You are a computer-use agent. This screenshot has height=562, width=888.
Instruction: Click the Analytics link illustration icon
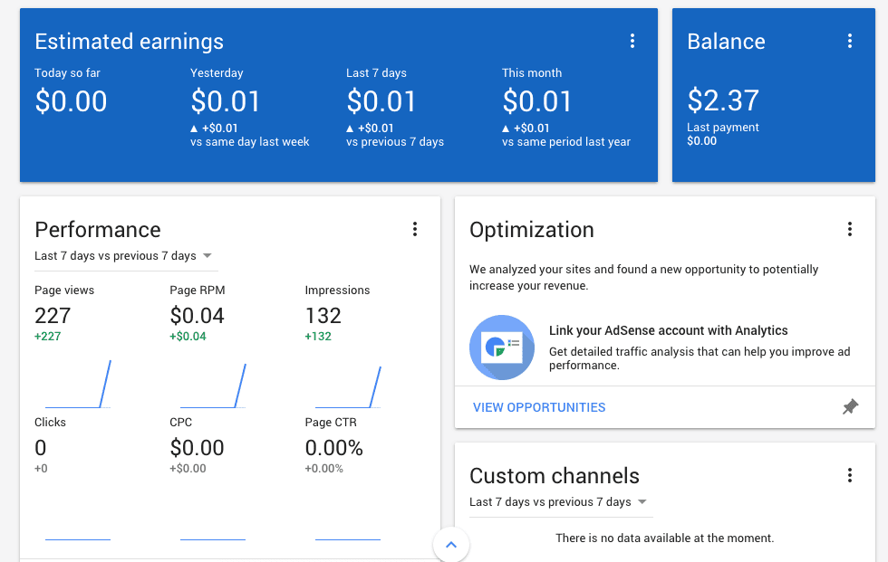click(x=501, y=348)
